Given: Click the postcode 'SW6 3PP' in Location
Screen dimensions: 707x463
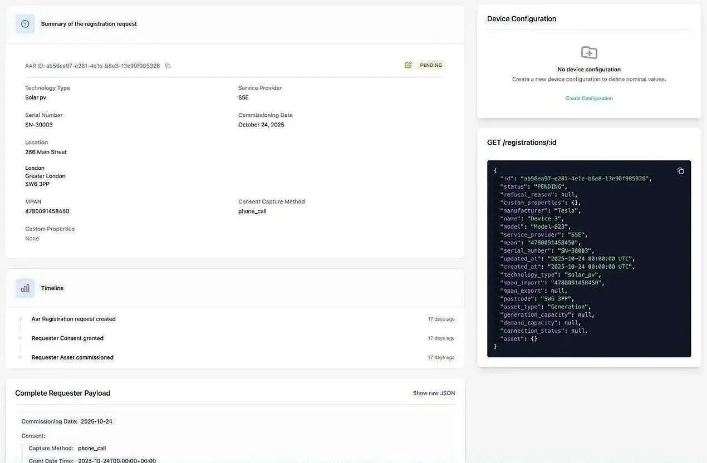Looking at the screenshot, I should (37, 184).
